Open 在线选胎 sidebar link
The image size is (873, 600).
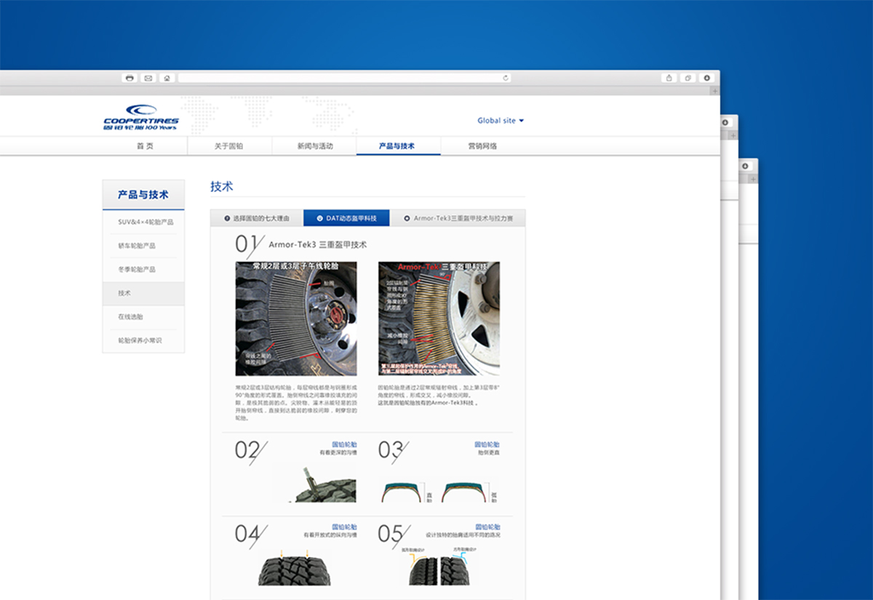(130, 317)
